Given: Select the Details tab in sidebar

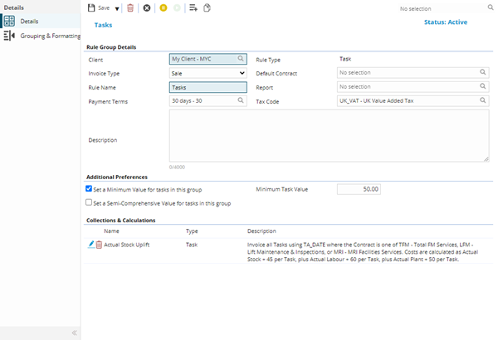Looking at the screenshot, I should 29,20.
